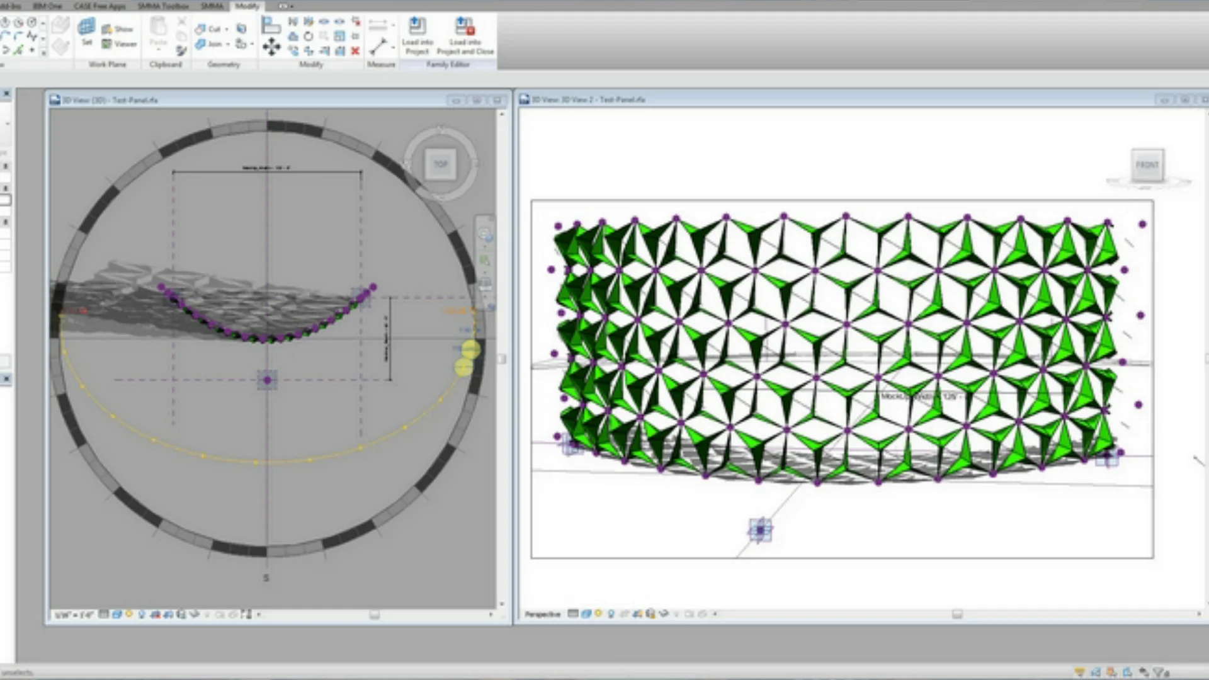Viewport: 1209px width, 680px height.
Task: Switch to the SMMA Toolbox ribbon tab
Action: click(165, 5)
